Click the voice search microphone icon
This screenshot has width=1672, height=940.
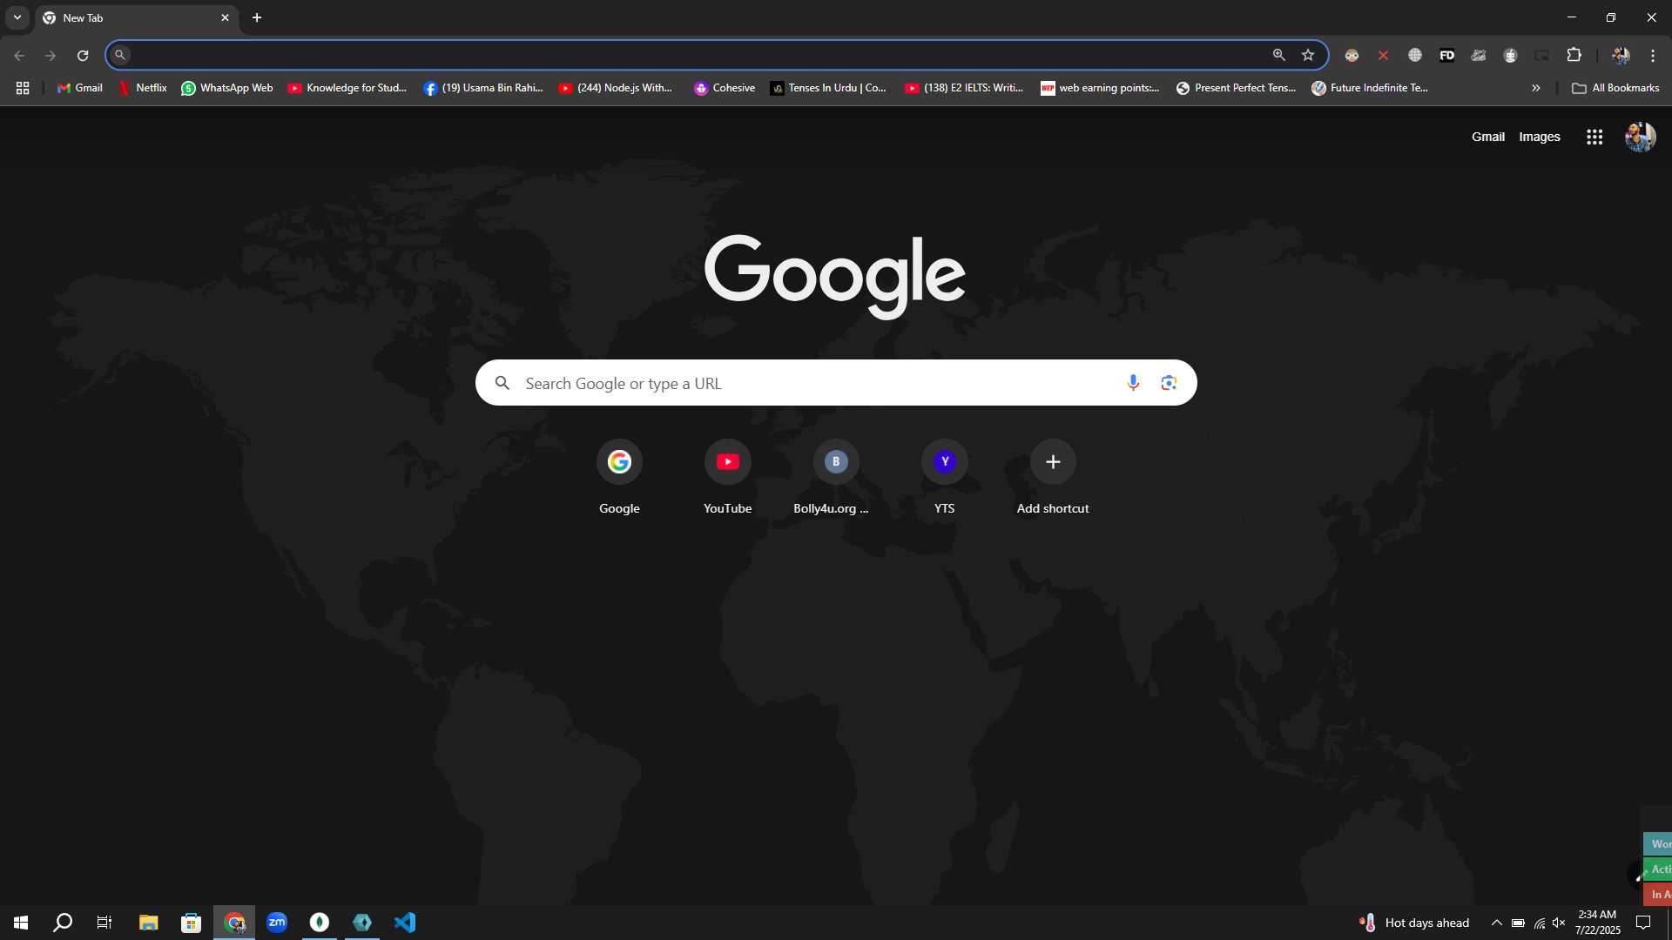1133,383
